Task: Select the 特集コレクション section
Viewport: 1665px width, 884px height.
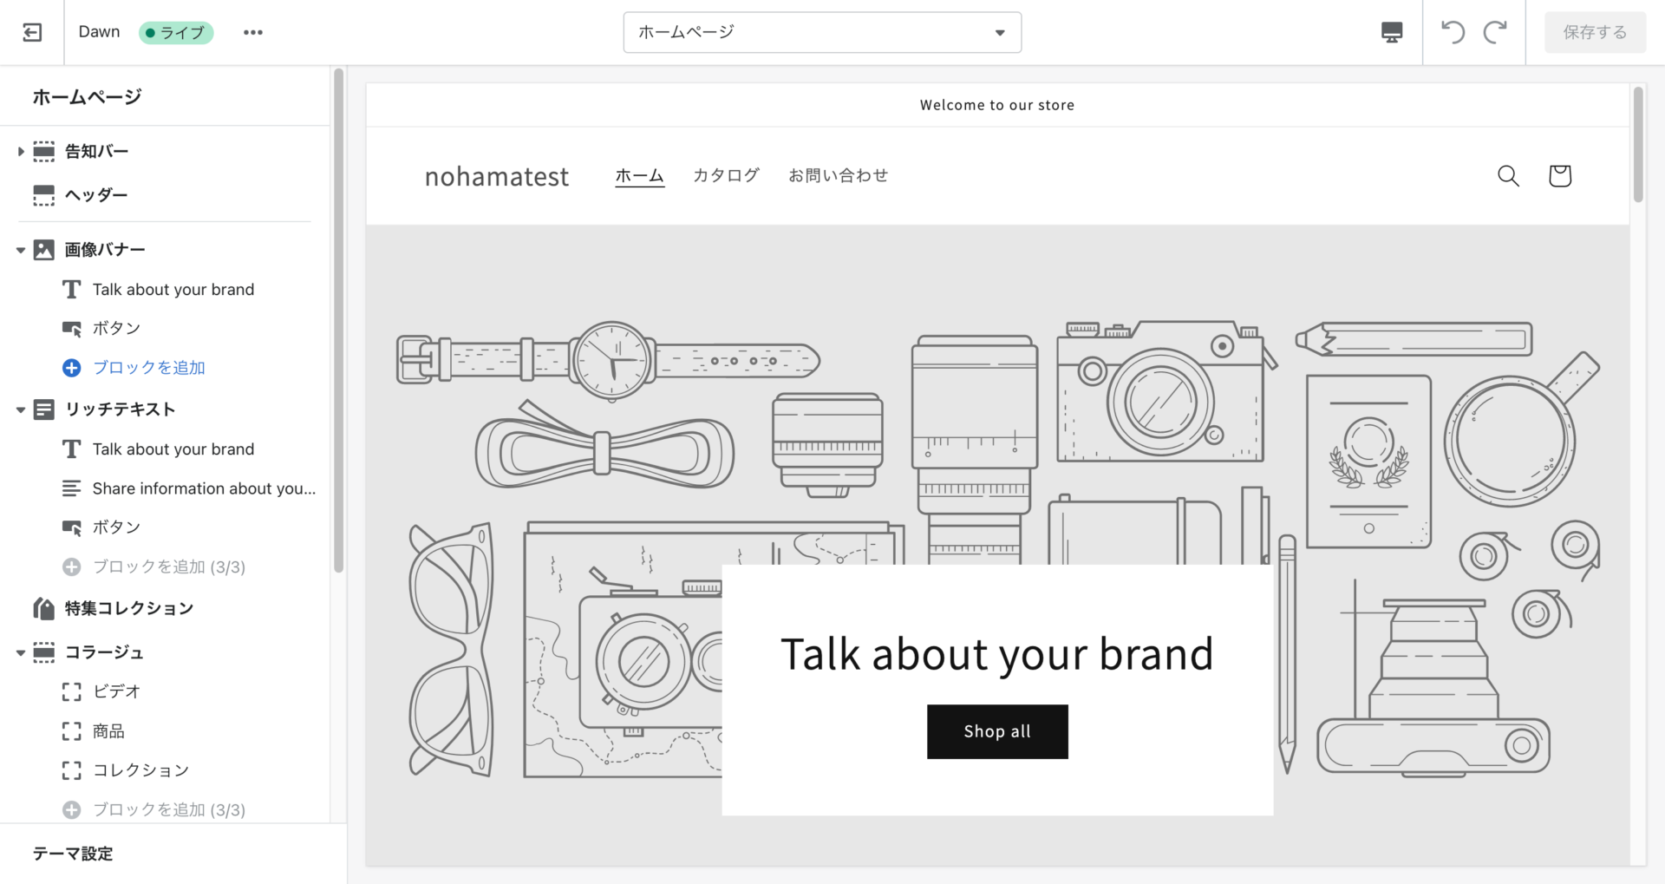Action: (128, 609)
